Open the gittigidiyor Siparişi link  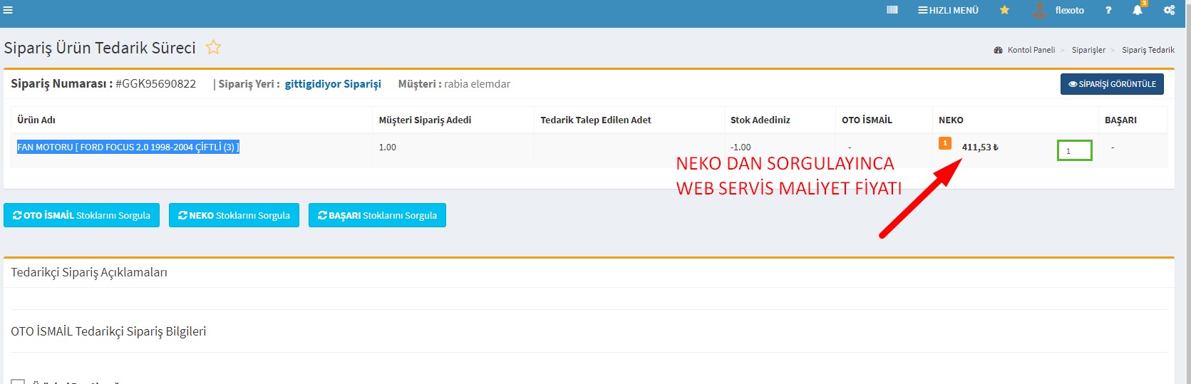click(333, 84)
